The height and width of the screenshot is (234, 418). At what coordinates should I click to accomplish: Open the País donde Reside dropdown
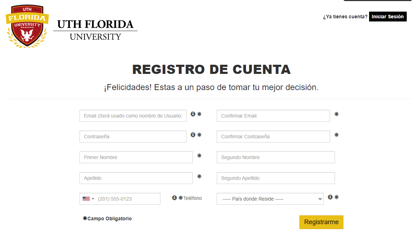point(270,198)
